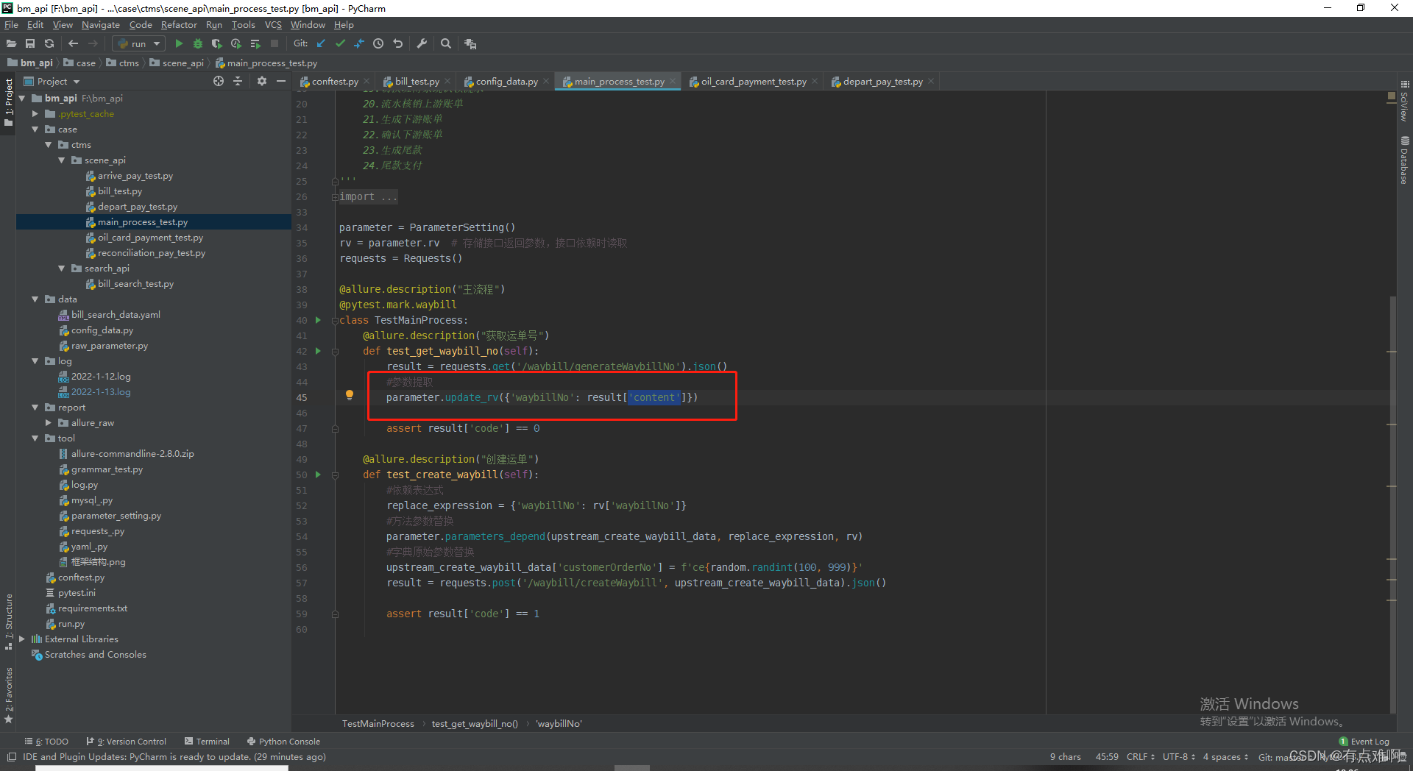Expand External Libraries node

tap(22, 639)
